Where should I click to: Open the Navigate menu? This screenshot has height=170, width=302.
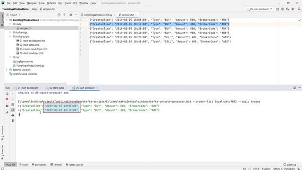(x=32, y=3)
